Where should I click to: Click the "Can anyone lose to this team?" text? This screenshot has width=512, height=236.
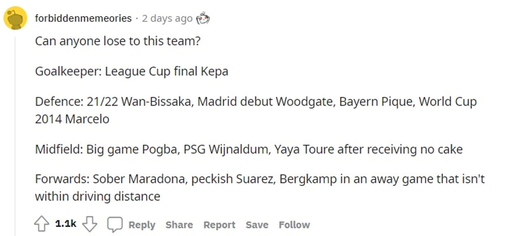coord(118,41)
